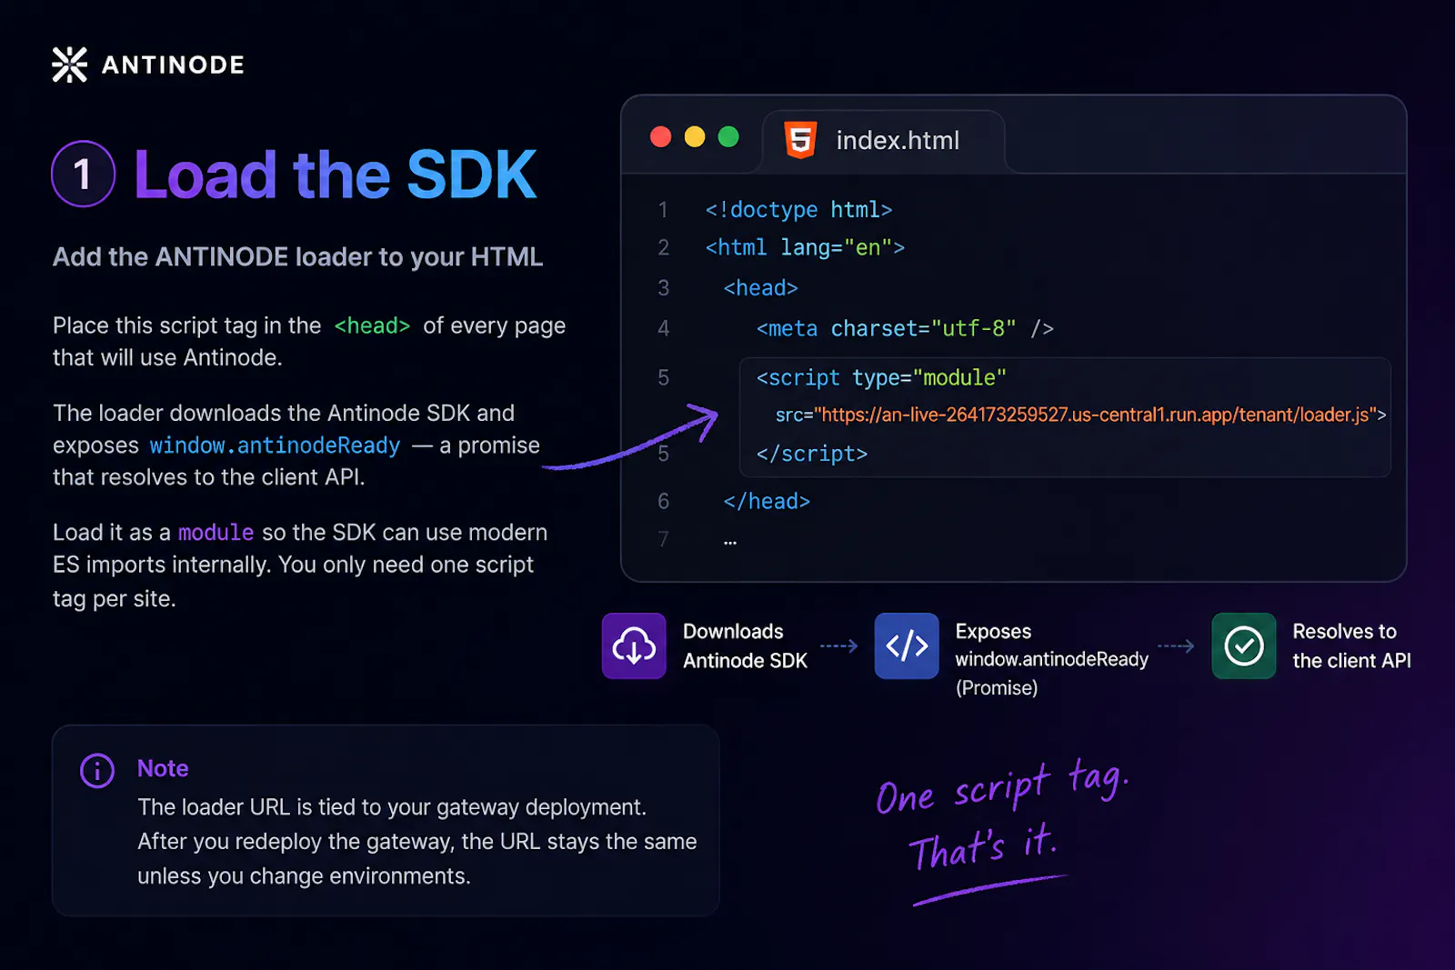
Task: Click the ellipsis on code line 7
Action: [x=730, y=542]
